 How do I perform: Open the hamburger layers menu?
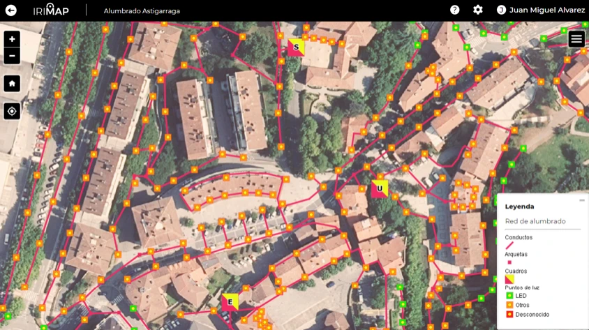point(576,38)
